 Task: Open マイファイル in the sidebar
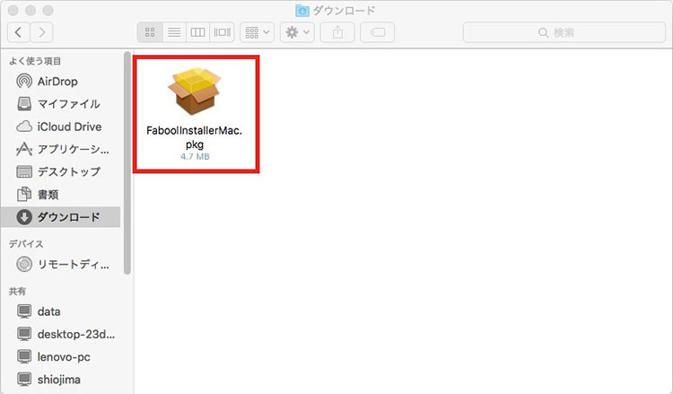[60, 104]
